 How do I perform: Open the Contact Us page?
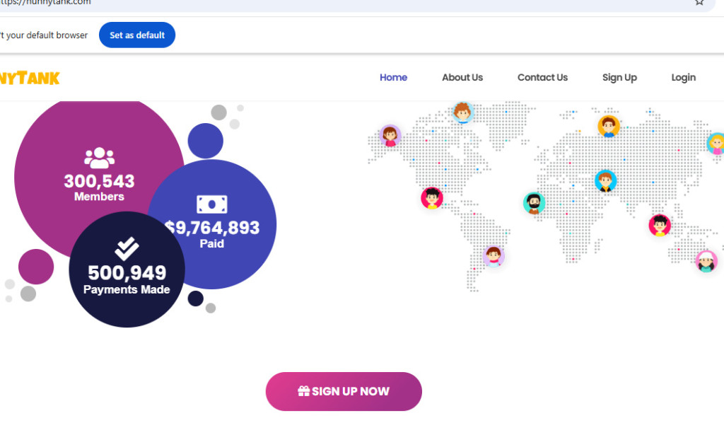[542, 77]
